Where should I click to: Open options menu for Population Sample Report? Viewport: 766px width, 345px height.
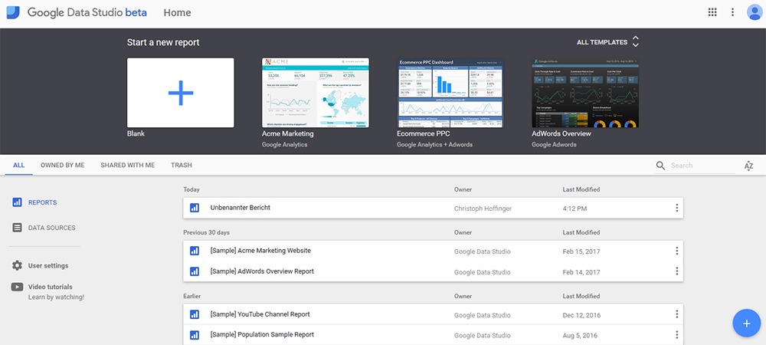point(676,335)
